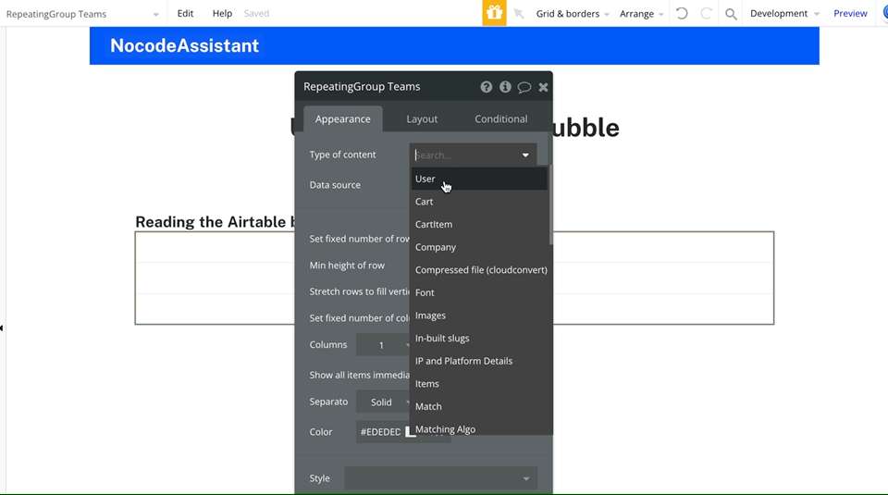Screen dimensions: 888x495
Task: Select IP and Platform Details option
Action: 479,361
